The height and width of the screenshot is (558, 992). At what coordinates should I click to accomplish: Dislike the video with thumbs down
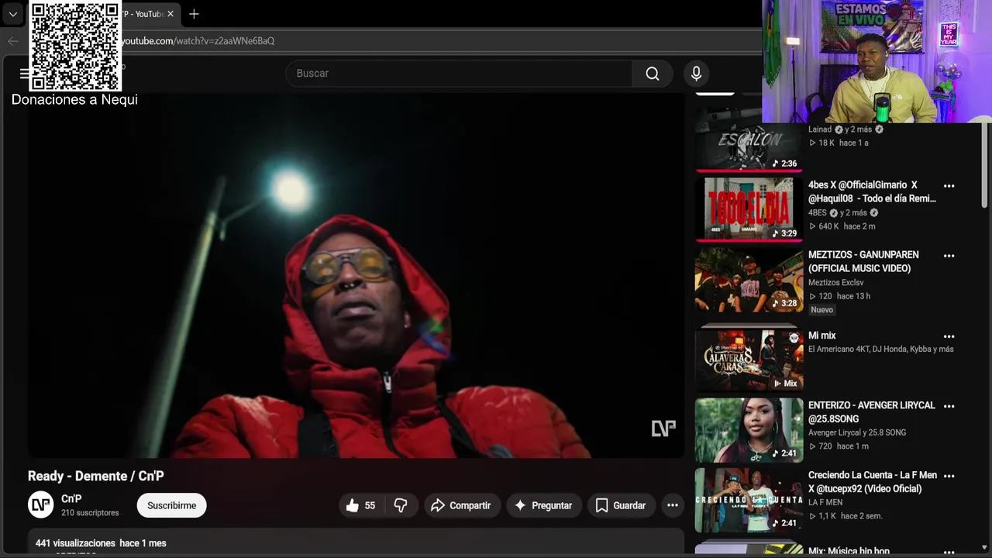point(401,505)
